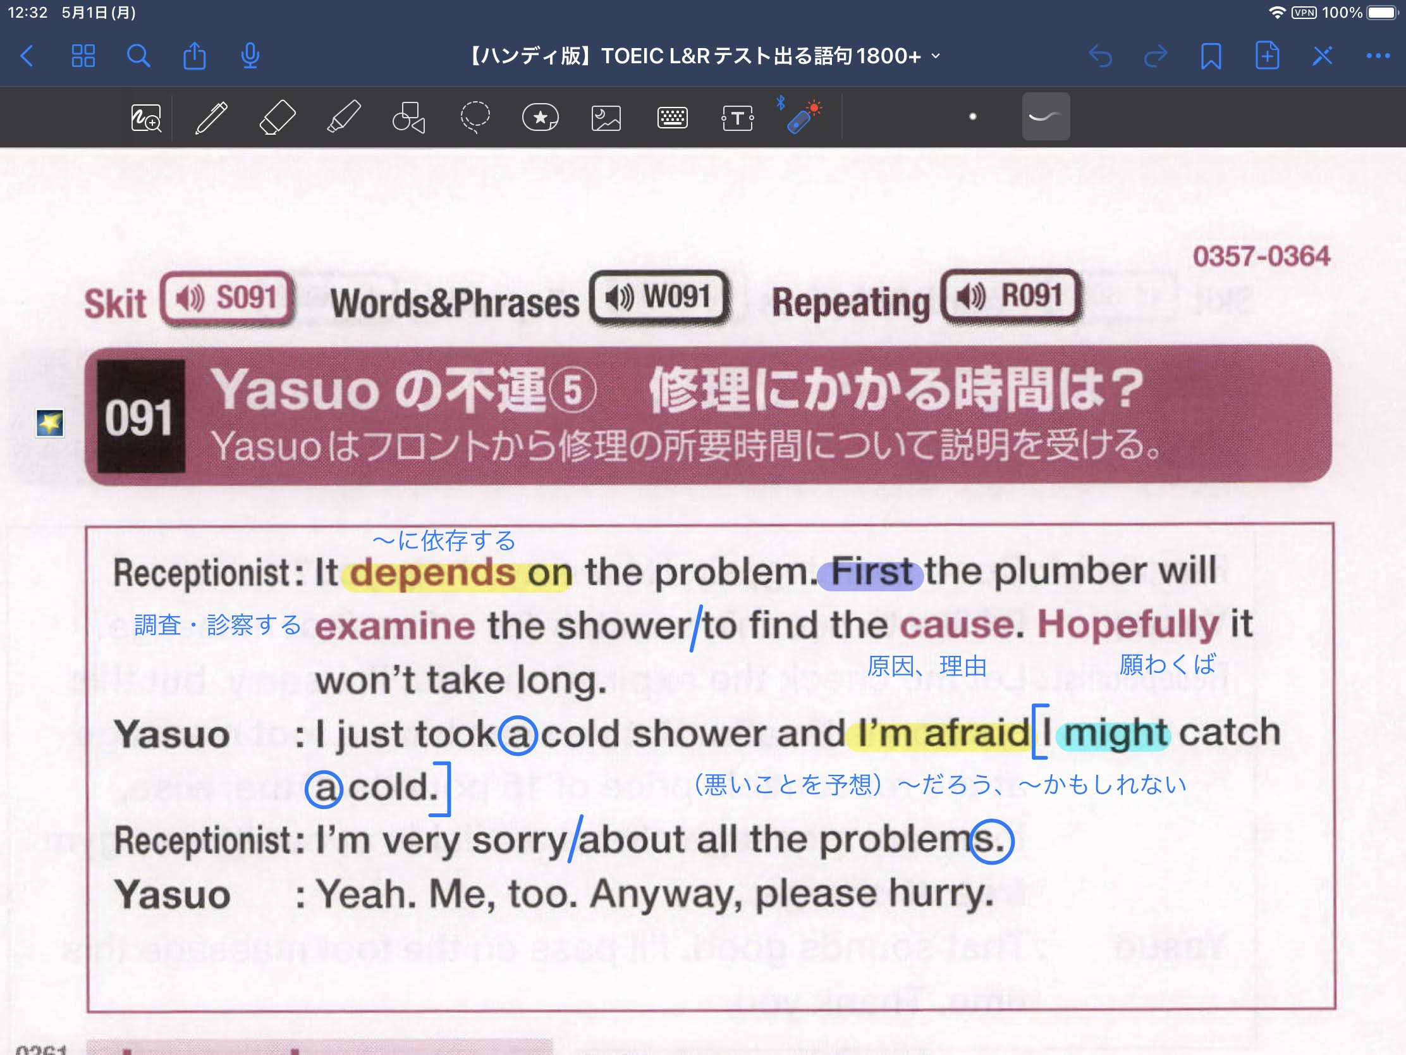
Task: Open the Elements sticker tool
Action: (x=541, y=117)
